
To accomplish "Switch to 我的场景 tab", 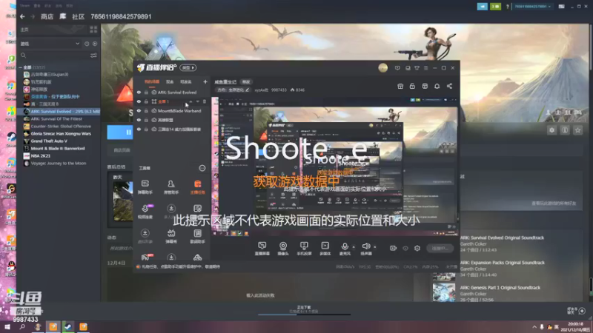I will (152, 82).
